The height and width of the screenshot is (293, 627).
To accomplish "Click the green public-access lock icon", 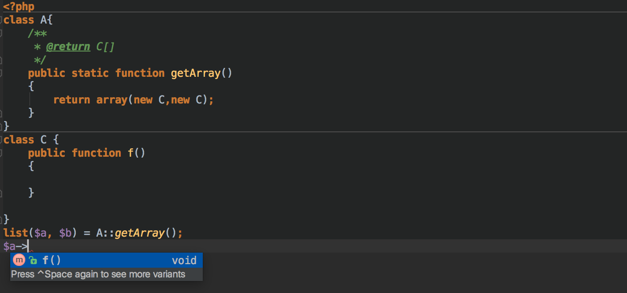I will tap(32, 261).
